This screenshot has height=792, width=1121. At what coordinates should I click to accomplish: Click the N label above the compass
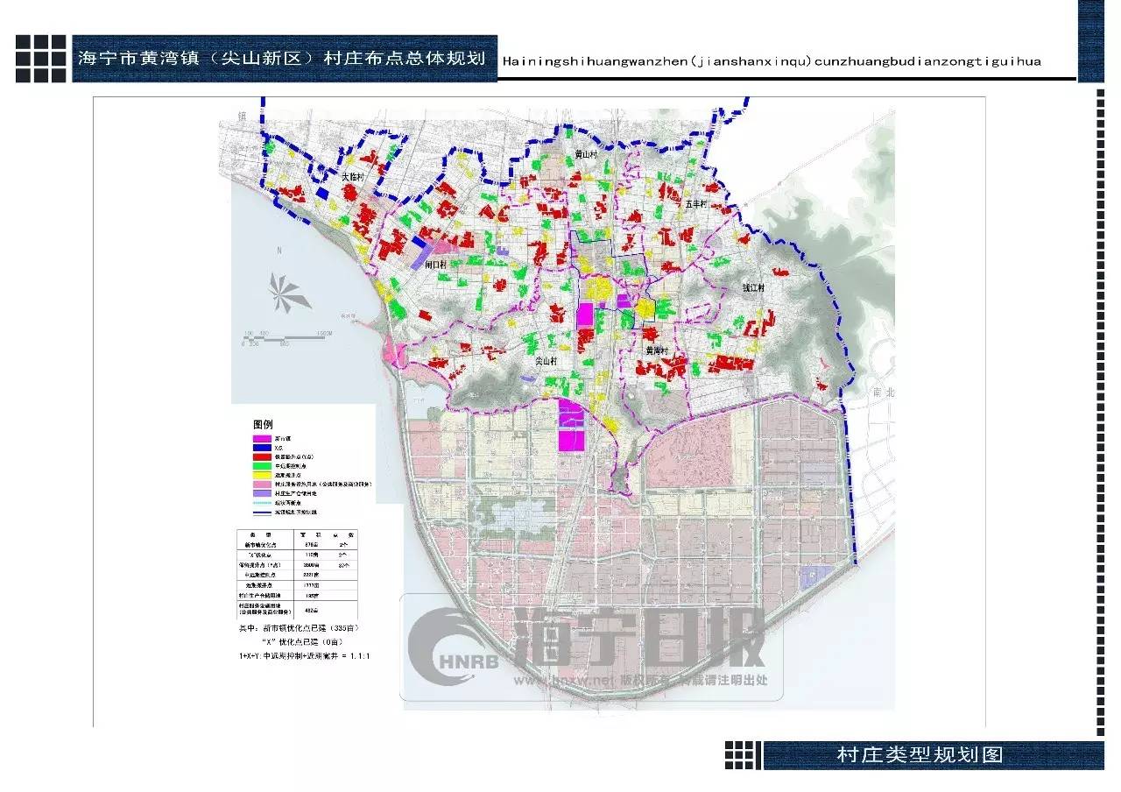[279, 251]
